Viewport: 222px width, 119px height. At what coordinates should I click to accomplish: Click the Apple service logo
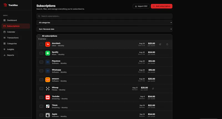(48, 115)
